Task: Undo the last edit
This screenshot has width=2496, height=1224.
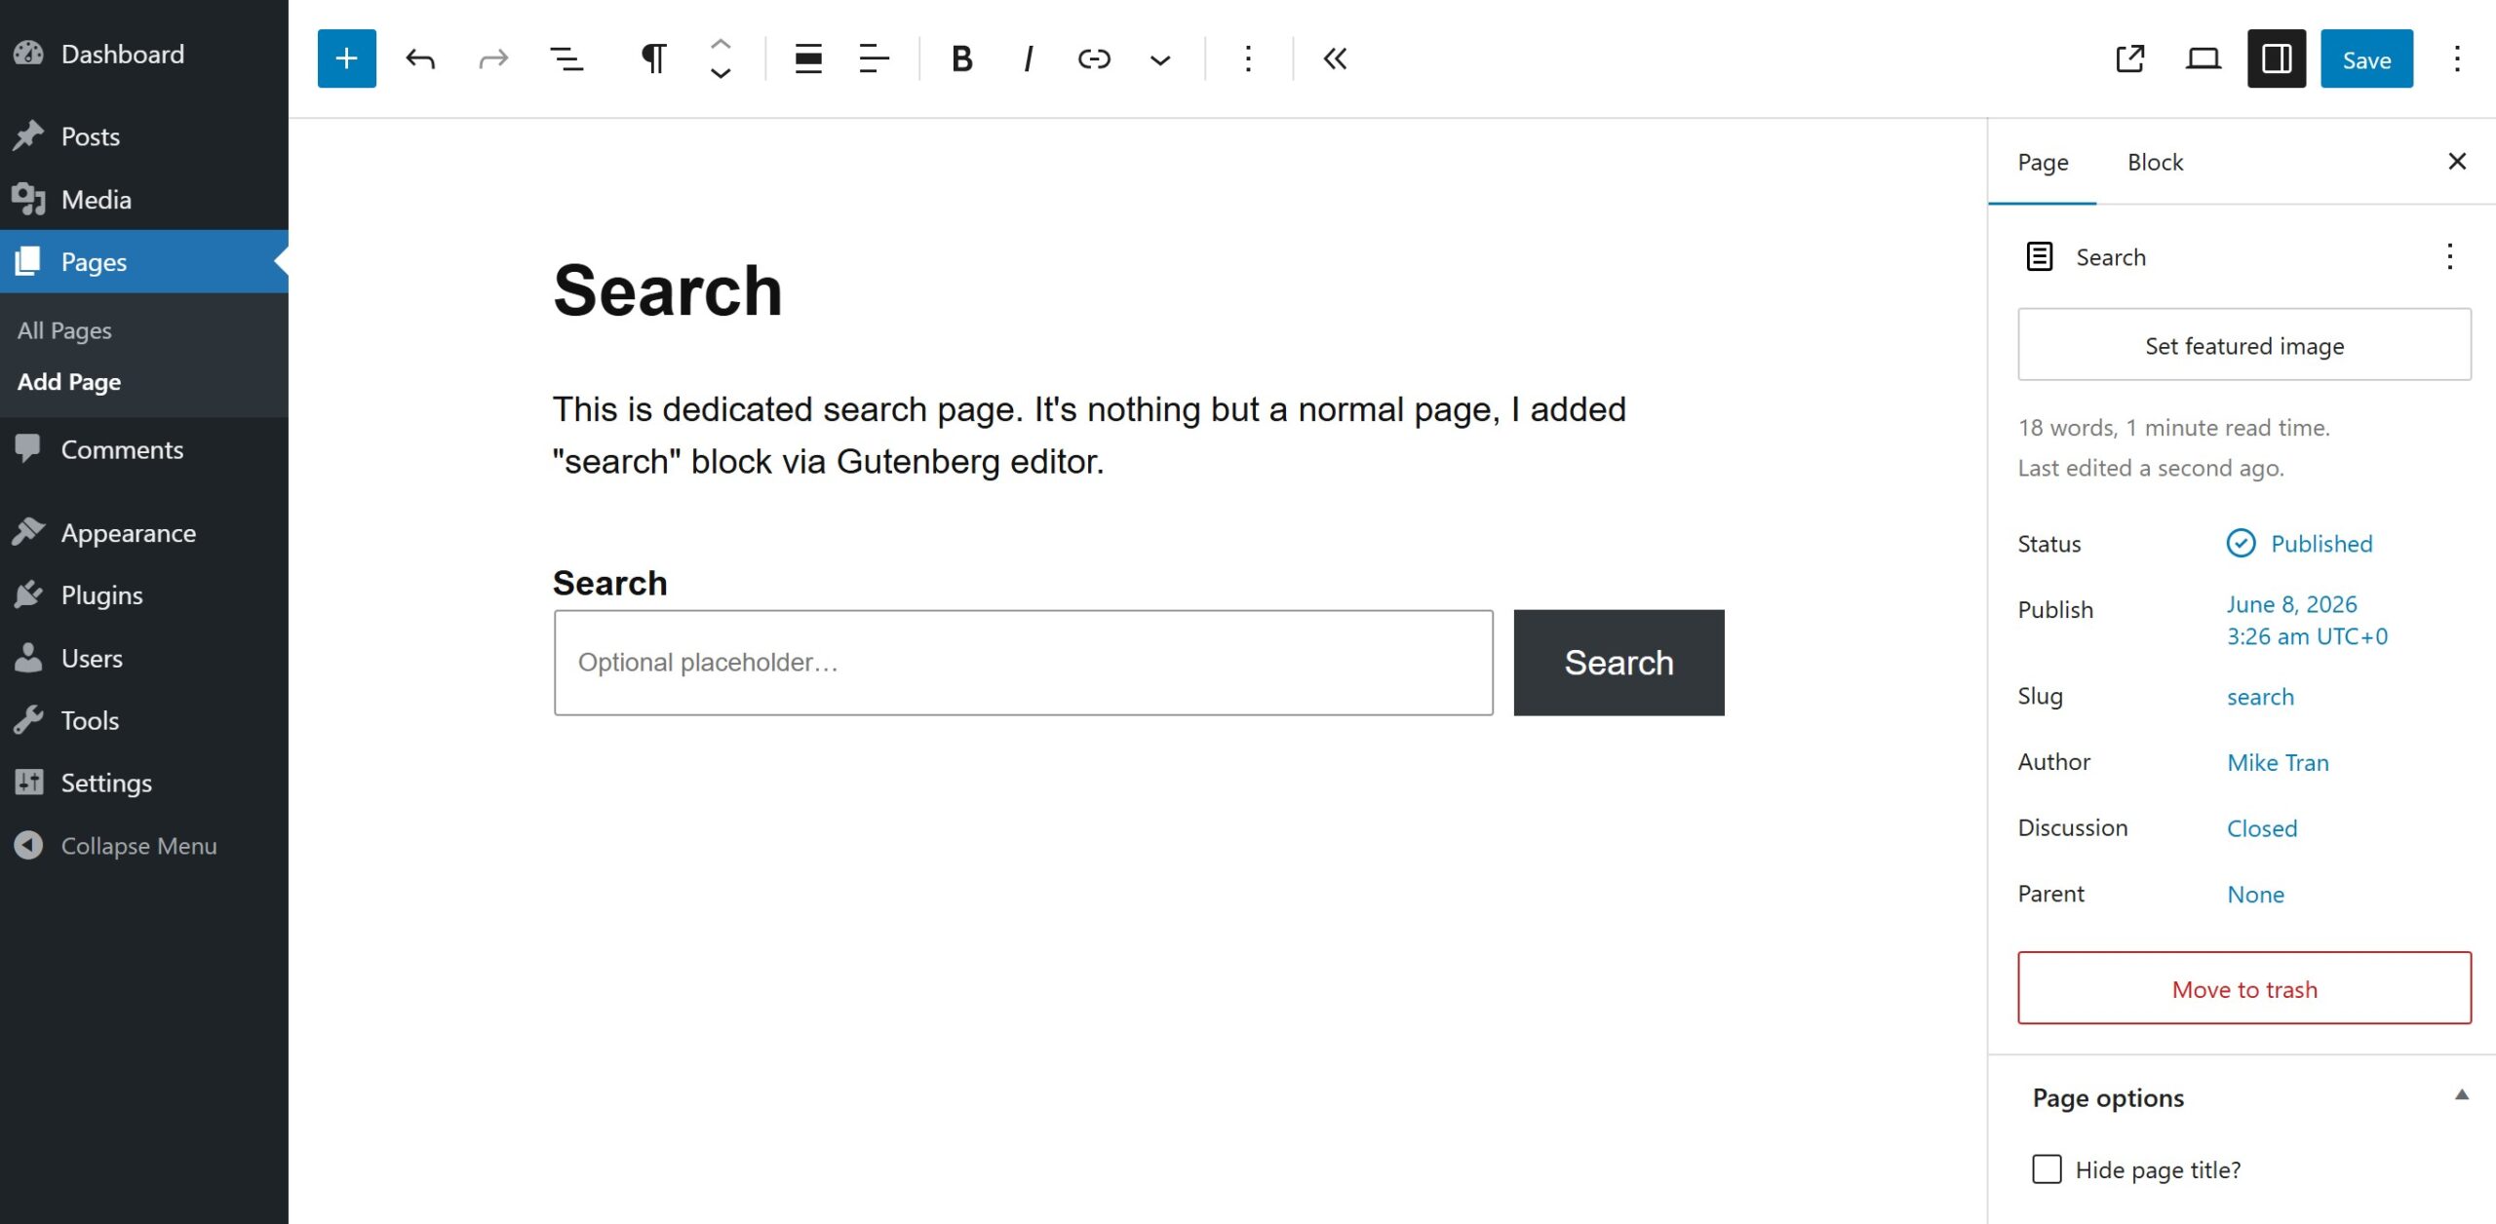Action: (x=420, y=58)
